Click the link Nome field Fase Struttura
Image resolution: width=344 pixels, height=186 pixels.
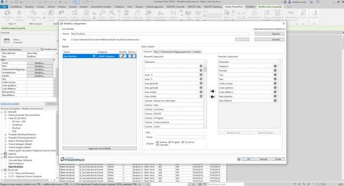click(x=160, y=34)
